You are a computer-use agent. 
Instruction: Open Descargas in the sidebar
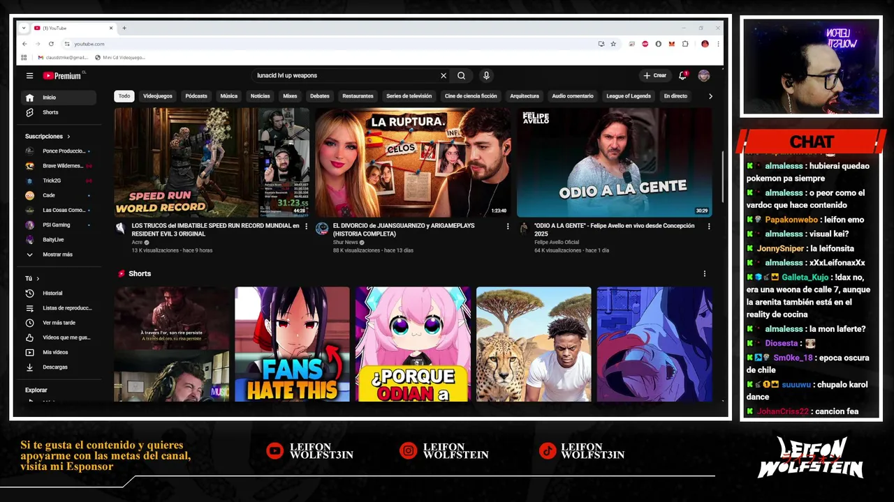click(59, 367)
